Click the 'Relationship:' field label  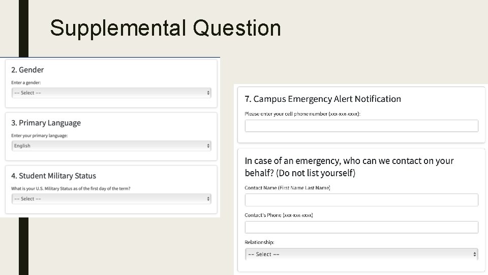(259, 242)
